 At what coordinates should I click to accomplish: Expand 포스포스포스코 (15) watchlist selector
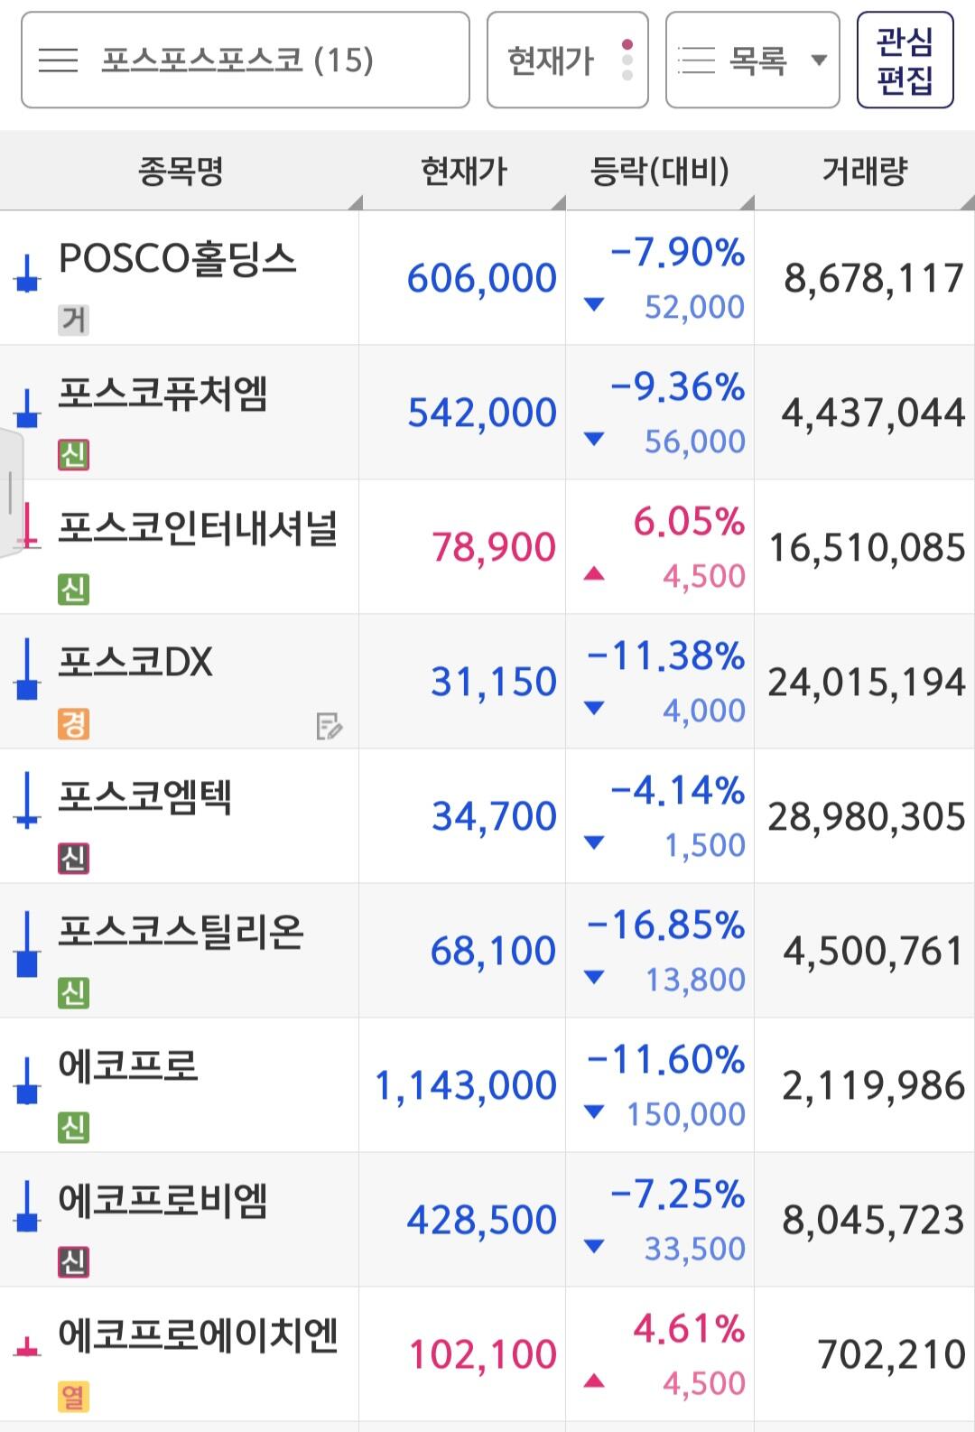click(x=244, y=60)
